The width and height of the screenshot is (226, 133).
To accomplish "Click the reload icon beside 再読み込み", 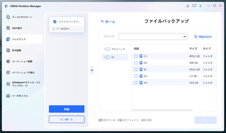I will (196, 37).
